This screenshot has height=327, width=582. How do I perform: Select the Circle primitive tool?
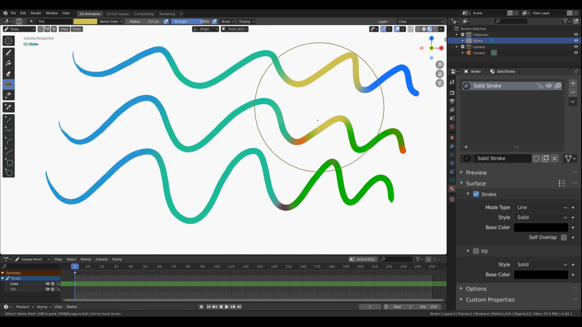[x=9, y=173]
